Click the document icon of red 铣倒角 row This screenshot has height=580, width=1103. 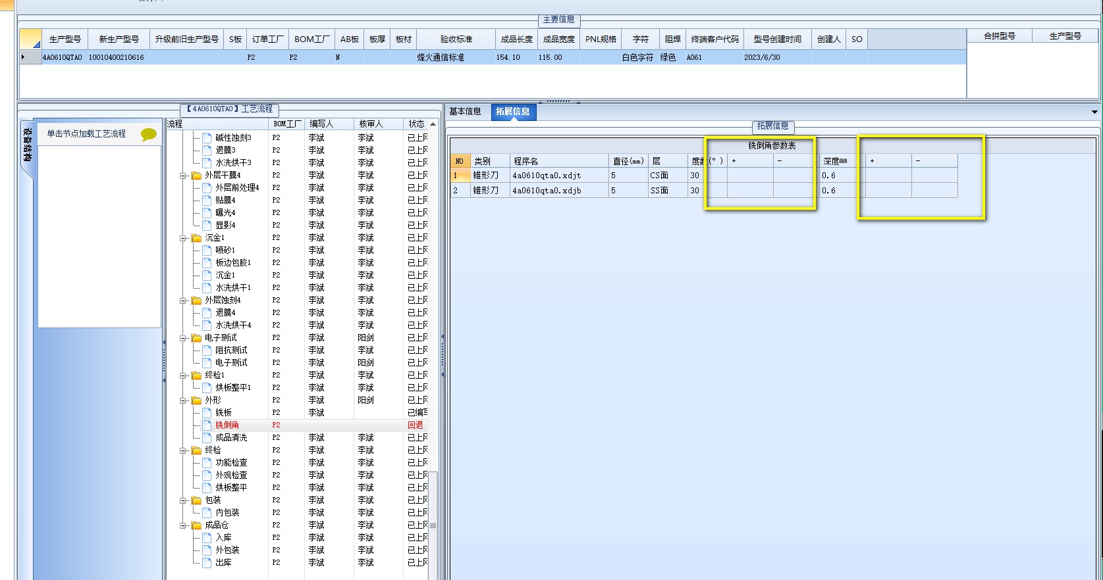pos(207,425)
